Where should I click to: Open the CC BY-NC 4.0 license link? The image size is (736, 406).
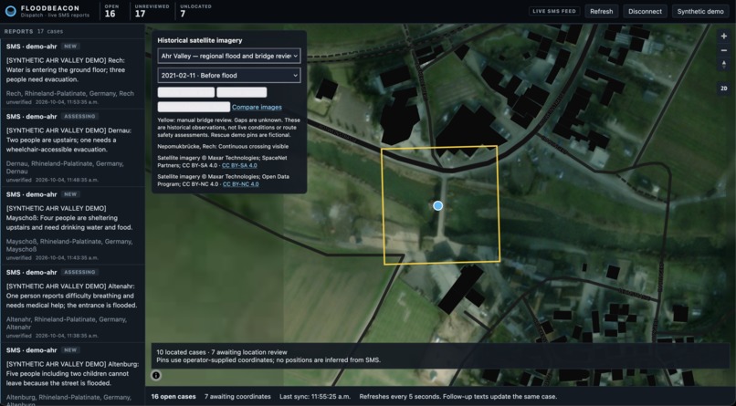(x=241, y=184)
